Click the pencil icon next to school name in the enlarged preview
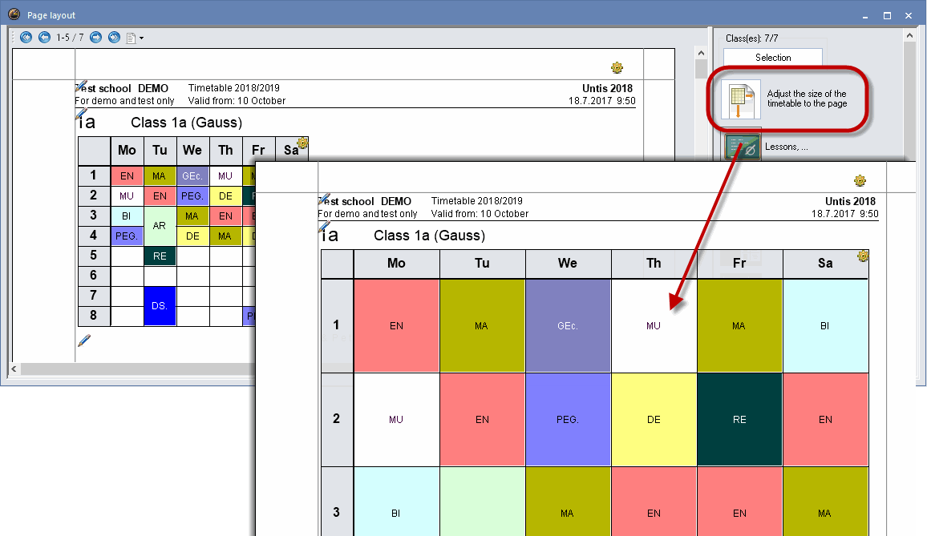 tap(324, 199)
